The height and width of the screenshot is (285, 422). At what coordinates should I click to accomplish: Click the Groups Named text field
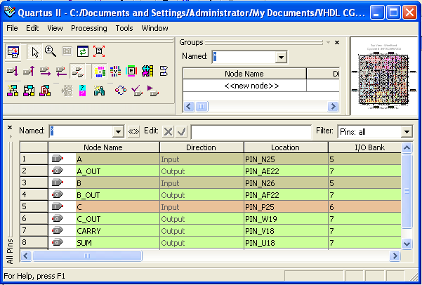tap(244, 57)
